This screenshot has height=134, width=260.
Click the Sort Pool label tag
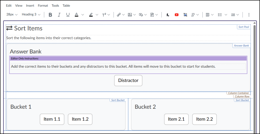[x=243, y=27]
